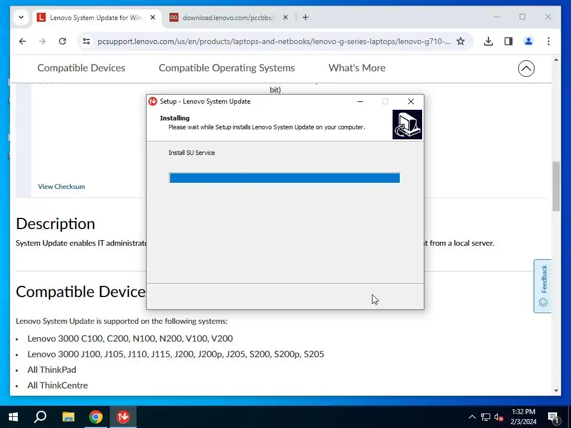Click the 'Installing' heading in setup dialog
This screenshot has width=571, height=428.
tap(175, 118)
